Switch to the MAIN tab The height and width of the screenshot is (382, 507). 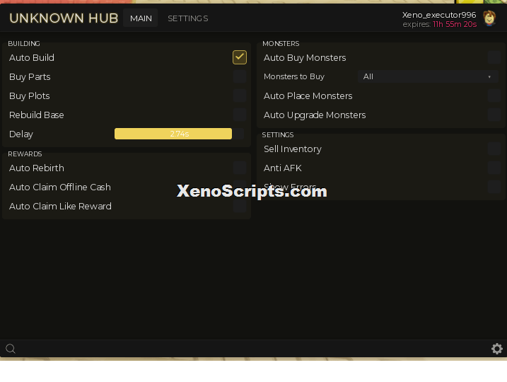click(x=141, y=18)
